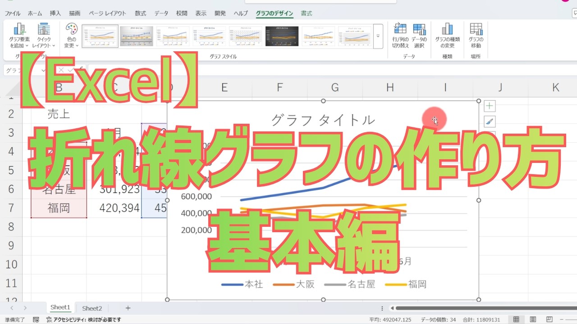
Task: Switch to 挿入 tab
Action: coord(55,13)
